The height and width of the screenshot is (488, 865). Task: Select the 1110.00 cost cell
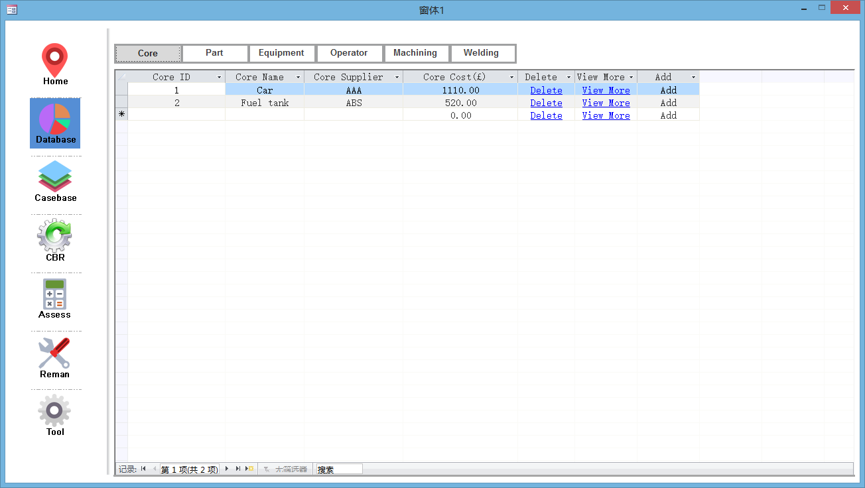tap(460, 90)
